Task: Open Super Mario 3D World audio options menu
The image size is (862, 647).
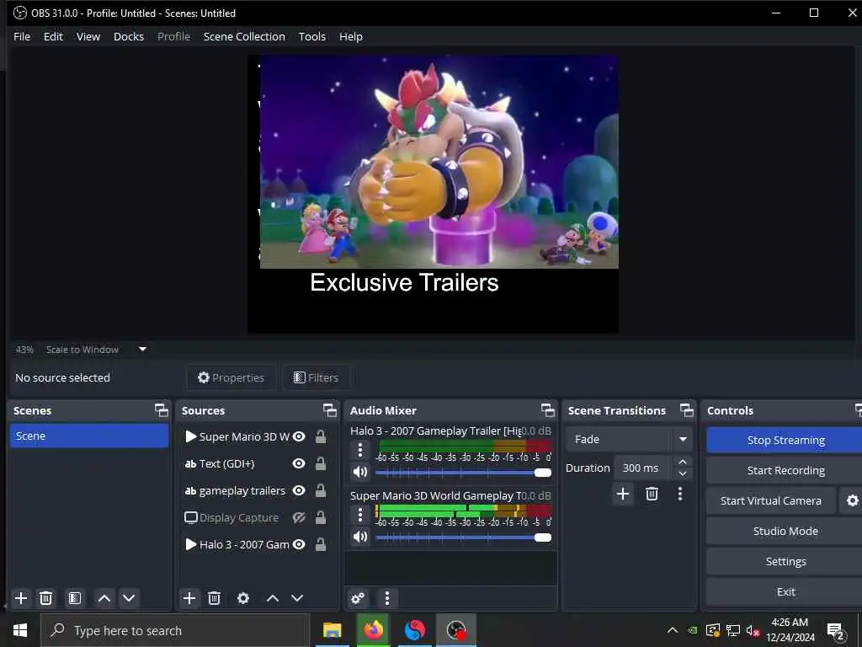Action: [360, 515]
